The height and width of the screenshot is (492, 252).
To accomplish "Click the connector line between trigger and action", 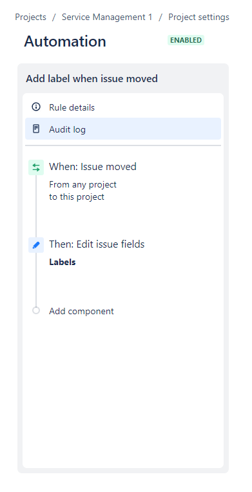I will 36,206.
